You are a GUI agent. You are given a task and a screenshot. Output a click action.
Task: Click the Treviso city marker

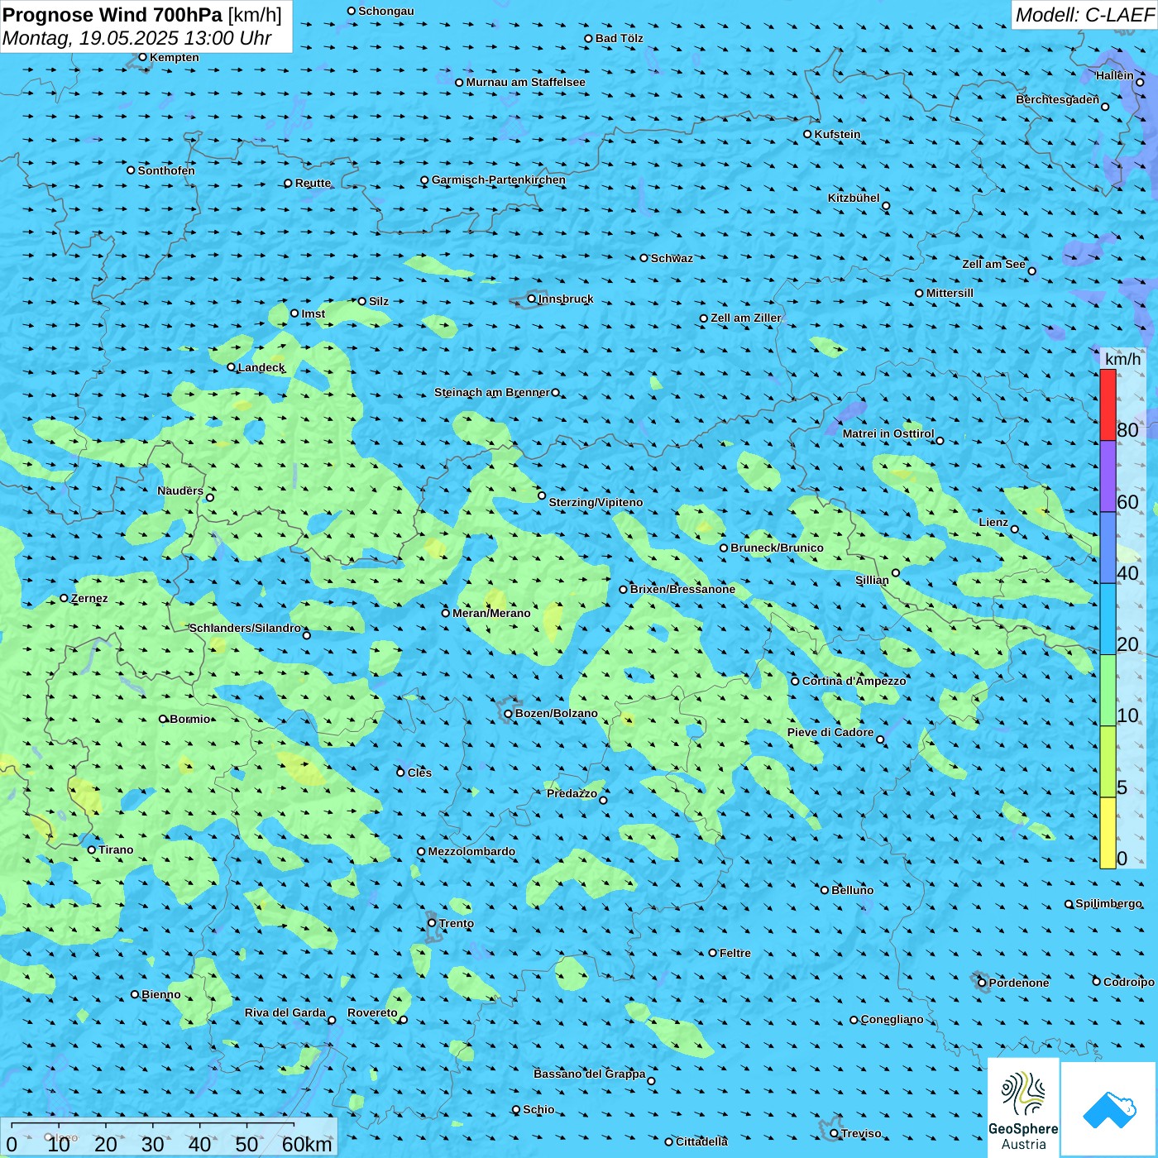[834, 1133]
